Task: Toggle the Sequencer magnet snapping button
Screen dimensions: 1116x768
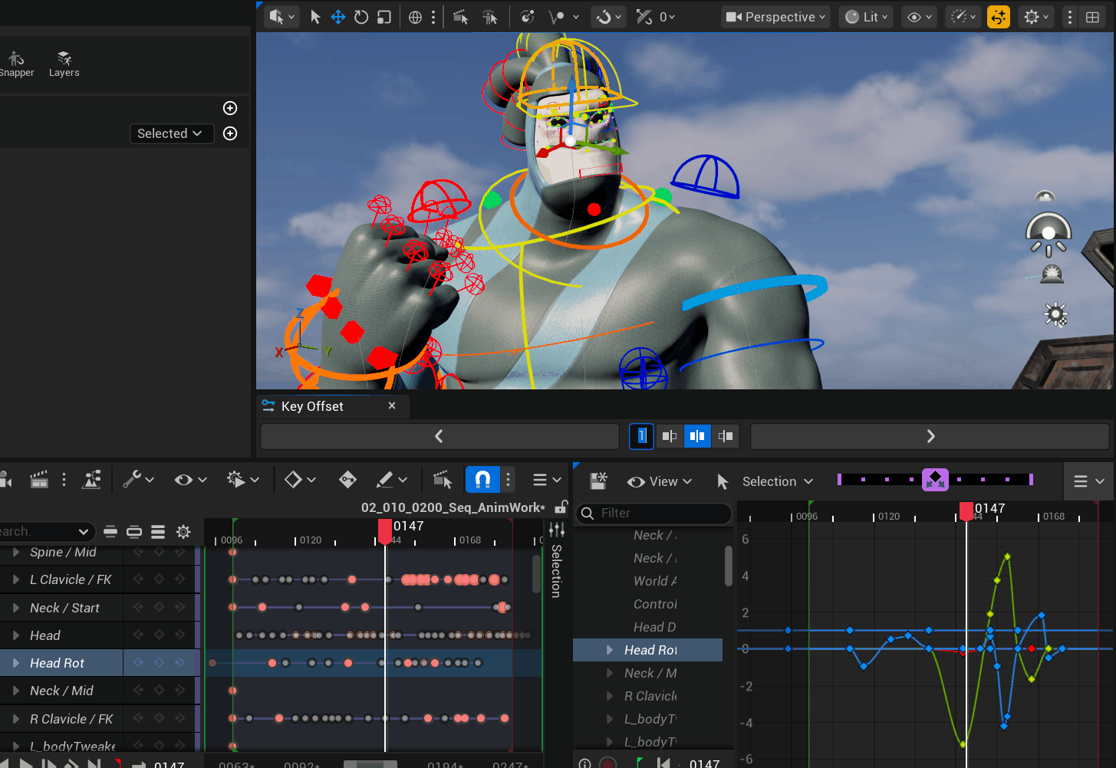Action: [482, 480]
